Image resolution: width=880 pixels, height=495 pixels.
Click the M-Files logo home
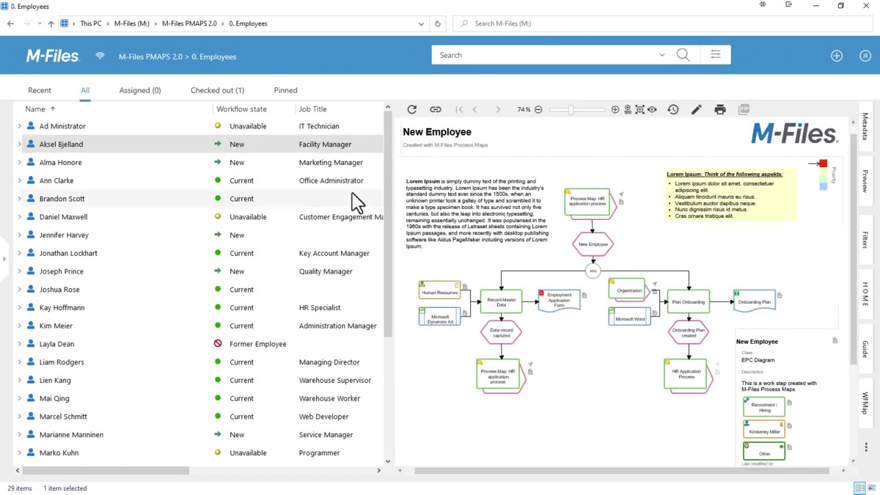pyautogui.click(x=53, y=56)
